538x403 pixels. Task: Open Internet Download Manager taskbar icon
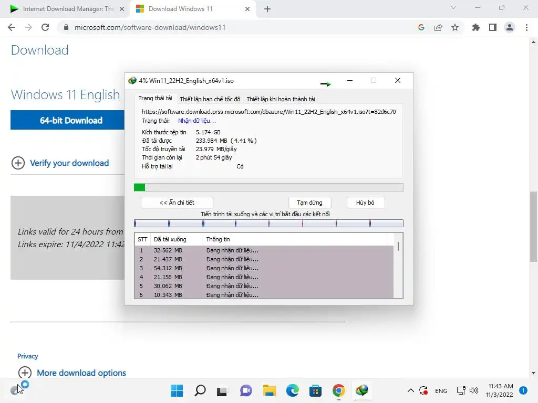[362, 390]
